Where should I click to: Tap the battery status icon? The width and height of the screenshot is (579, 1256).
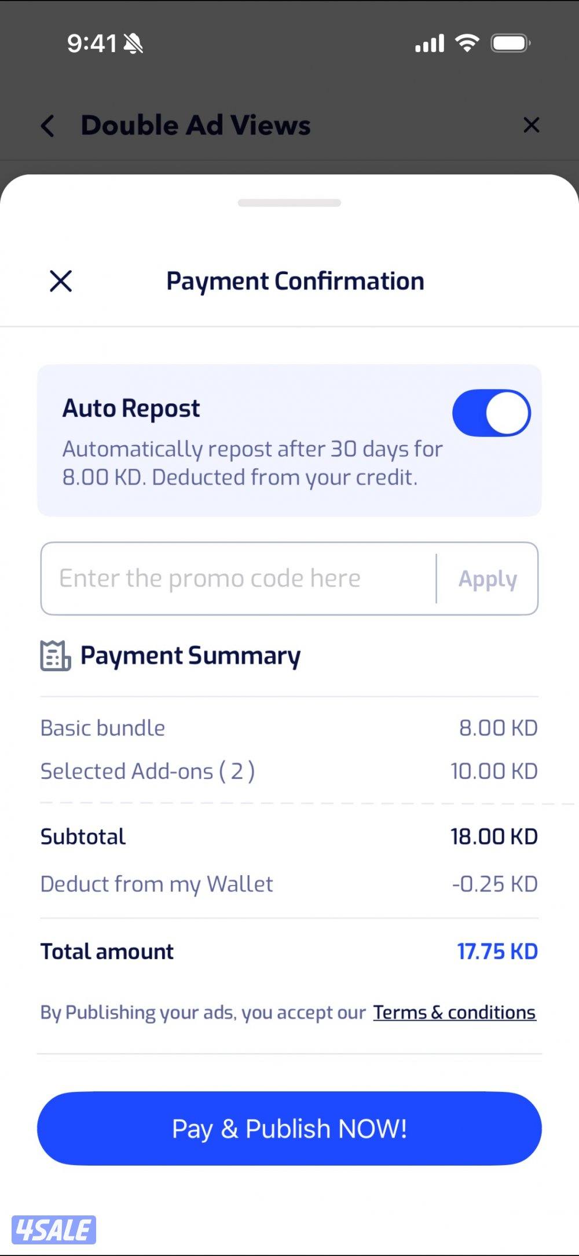click(510, 43)
